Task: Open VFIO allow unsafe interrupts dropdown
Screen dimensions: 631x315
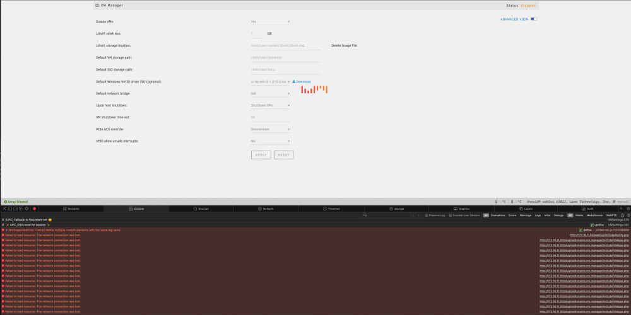Action: click(x=270, y=141)
